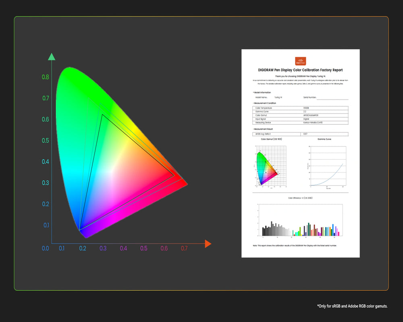The height and width of the screenshot is (322, 403).
Task: Click the "Color Difference ΔE (CIE 2000)" caption
Action: pyautogui.click(x=300, y=198)
